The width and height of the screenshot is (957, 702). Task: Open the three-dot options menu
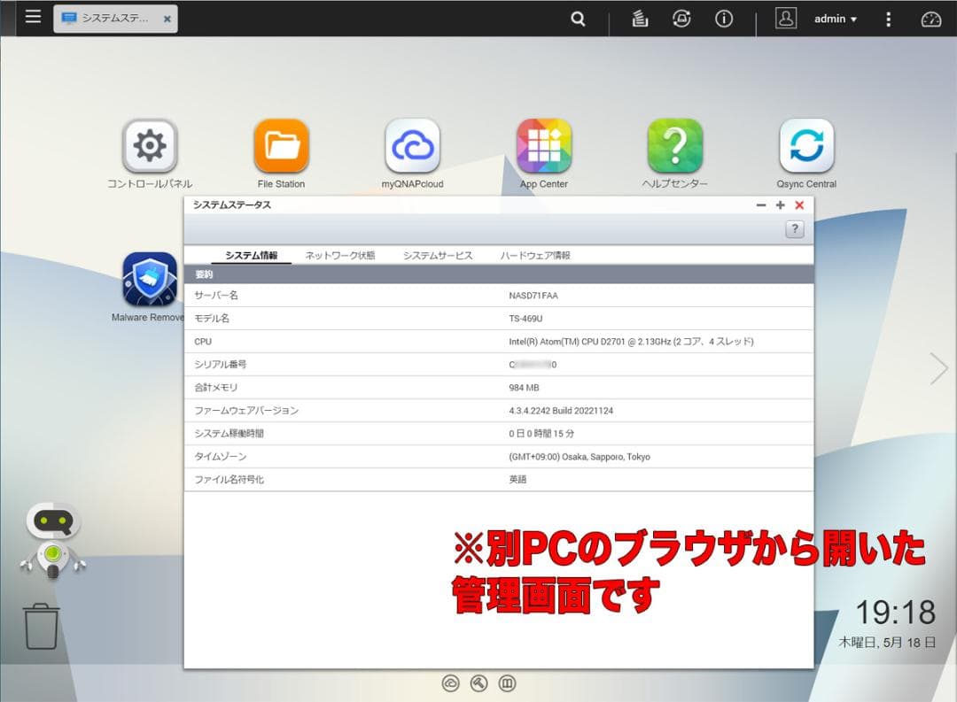(888, 19)
